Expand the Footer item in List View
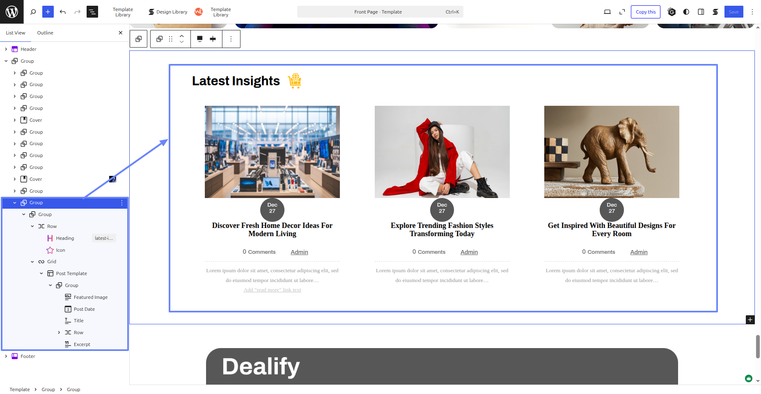Image resolution: width=761 pixels, height=394 pixels. pos(6,356)
